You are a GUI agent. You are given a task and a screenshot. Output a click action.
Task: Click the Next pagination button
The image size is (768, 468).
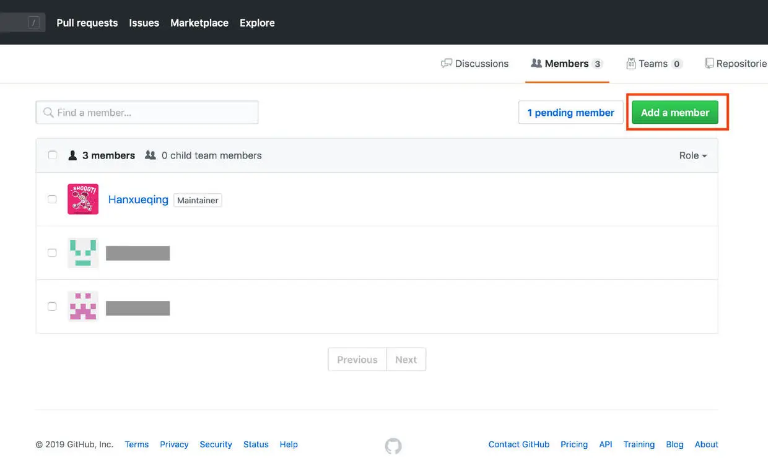406,360
